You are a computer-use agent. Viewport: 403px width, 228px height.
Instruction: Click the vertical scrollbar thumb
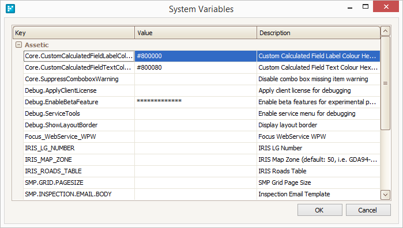tap(385, 83)
